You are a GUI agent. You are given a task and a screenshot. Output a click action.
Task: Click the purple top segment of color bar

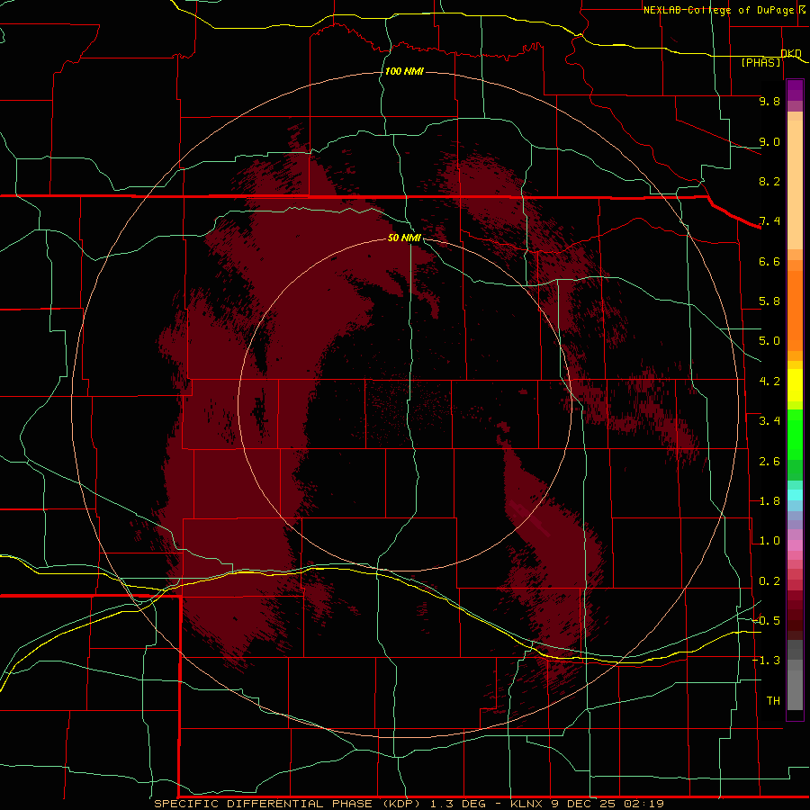click(795, 90)
